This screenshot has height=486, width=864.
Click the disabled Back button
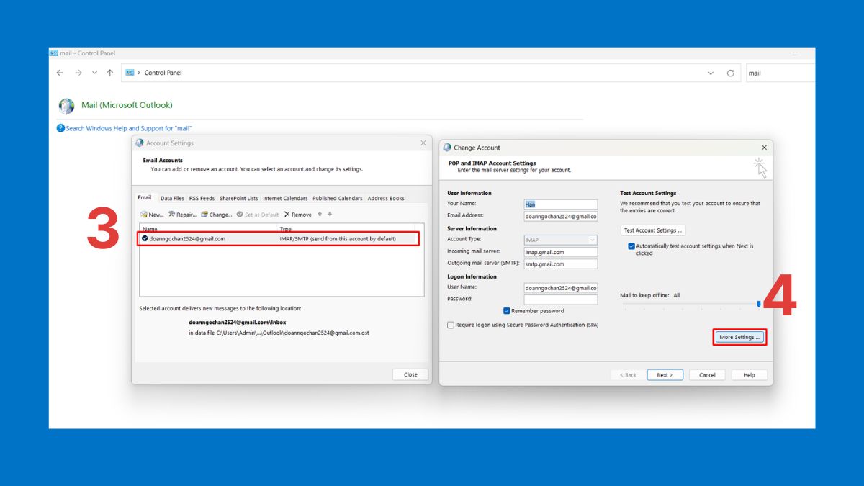(628, 375)
